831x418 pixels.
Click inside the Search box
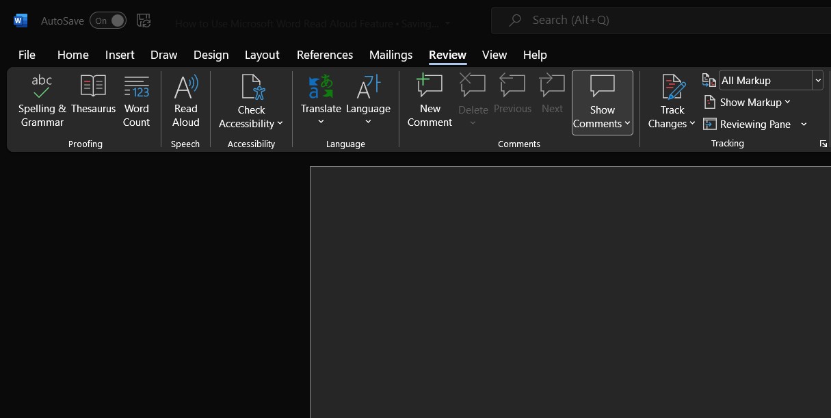coord(616,20)
